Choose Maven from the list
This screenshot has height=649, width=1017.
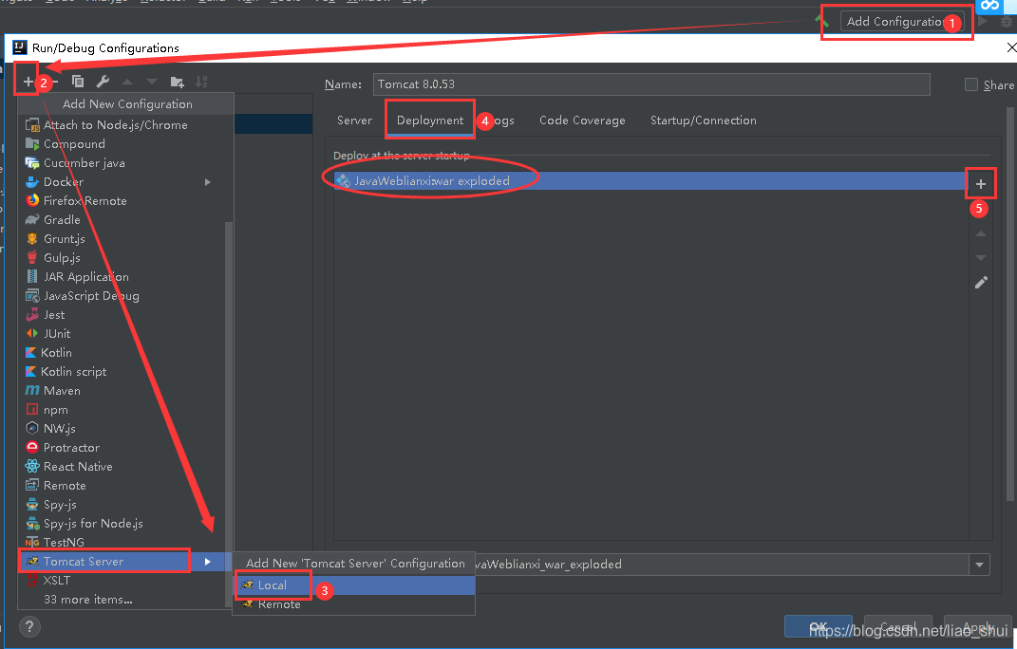click(x=123, y=390)
